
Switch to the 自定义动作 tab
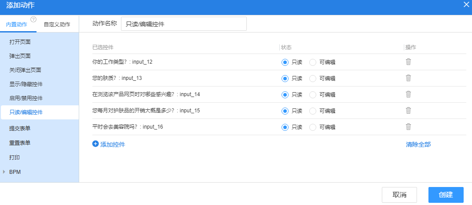pyautogui.click(x=57, y=25)
